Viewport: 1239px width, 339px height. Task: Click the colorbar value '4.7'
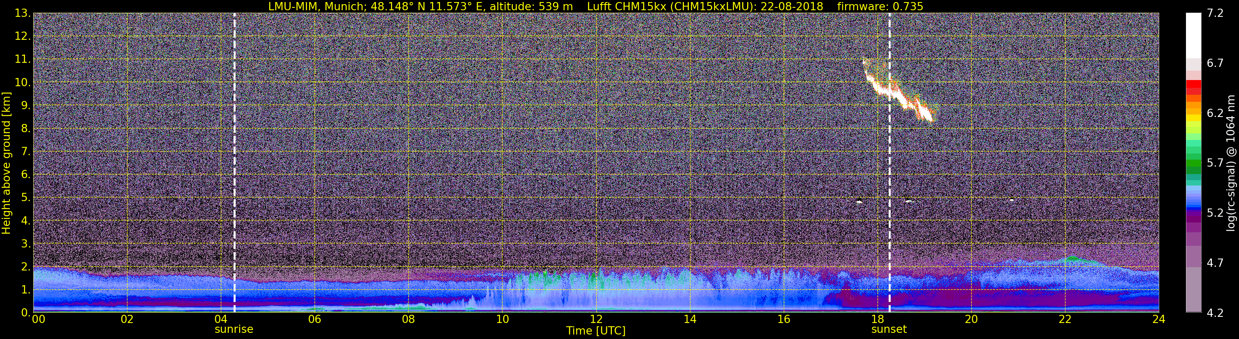point(1216,263)
